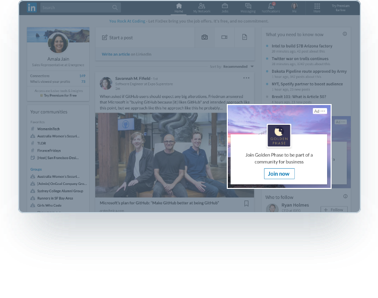Image resolution: width=378 pixels, height=298 pixels.
Task: Open Who's viewed your profile
Action: [x=57, y=81]
